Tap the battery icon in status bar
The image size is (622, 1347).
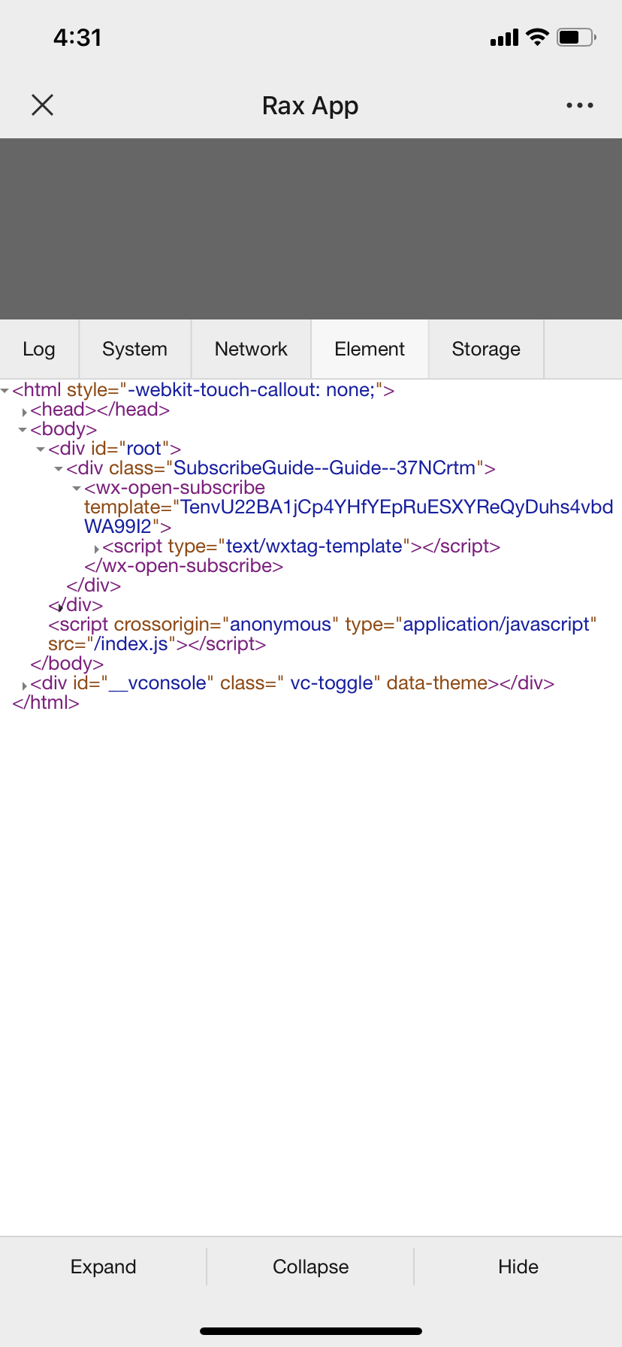pyautogui.click(x=576, y=37)
